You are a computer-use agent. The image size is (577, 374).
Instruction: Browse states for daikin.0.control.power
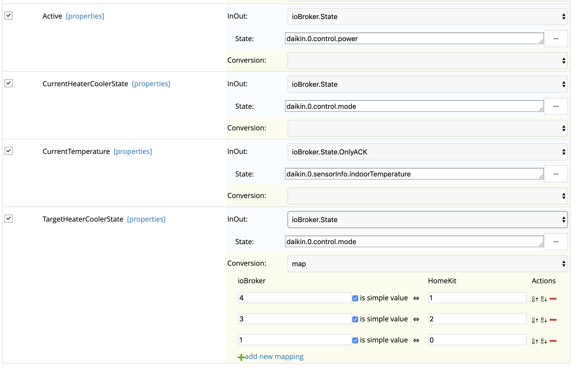click(556, 39)
